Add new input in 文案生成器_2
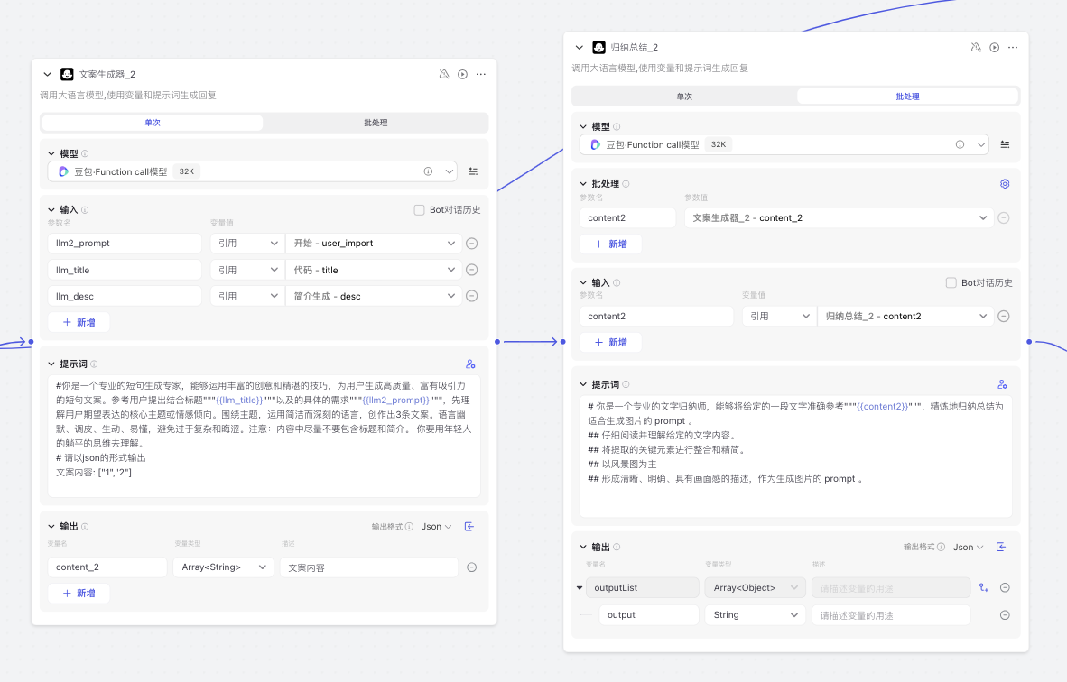 [79, 322]
